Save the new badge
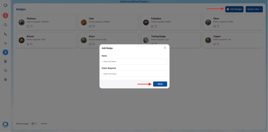The height and width of the screenshot is (132, 268). click(160, 84)
